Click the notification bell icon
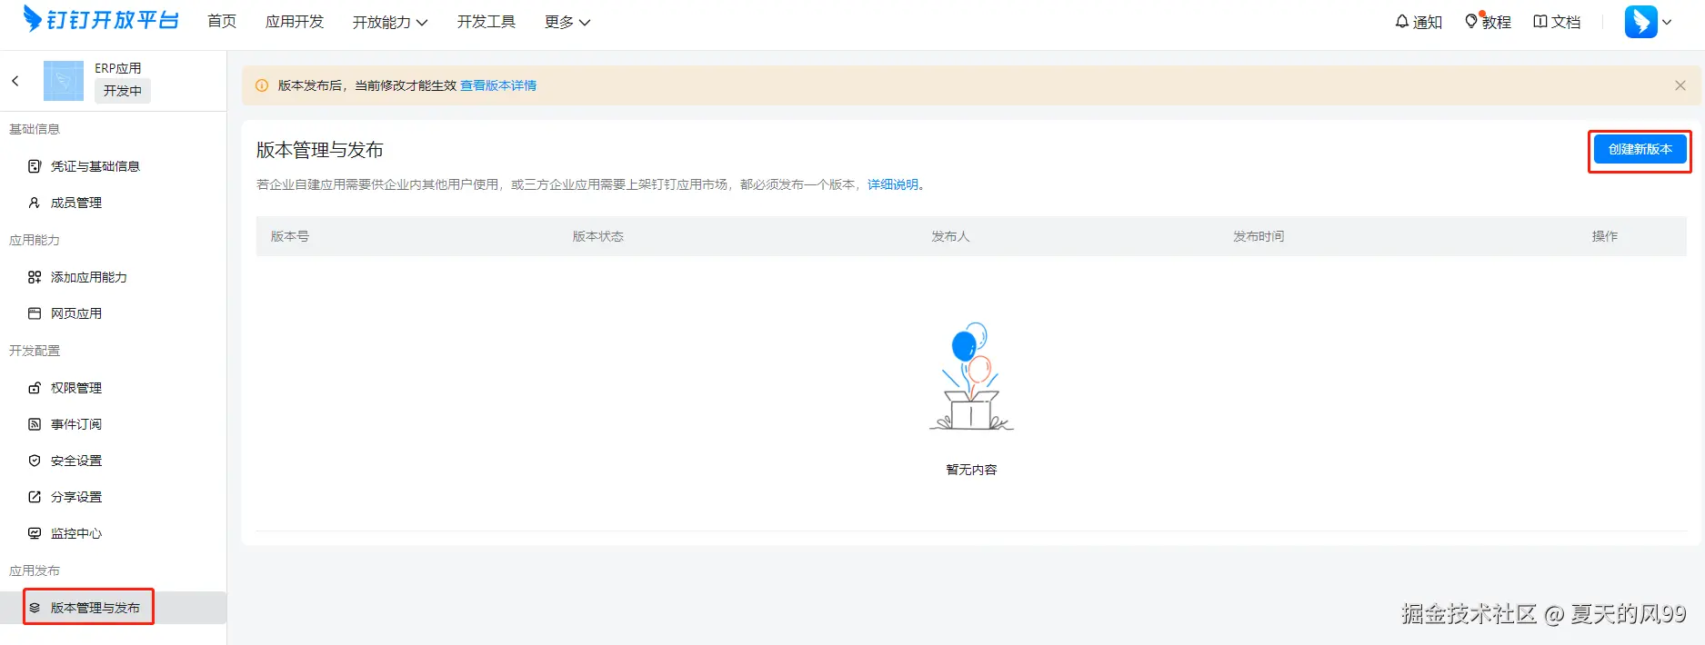The height and width of the screenshot is (645, 1705). coord(1402,21)
